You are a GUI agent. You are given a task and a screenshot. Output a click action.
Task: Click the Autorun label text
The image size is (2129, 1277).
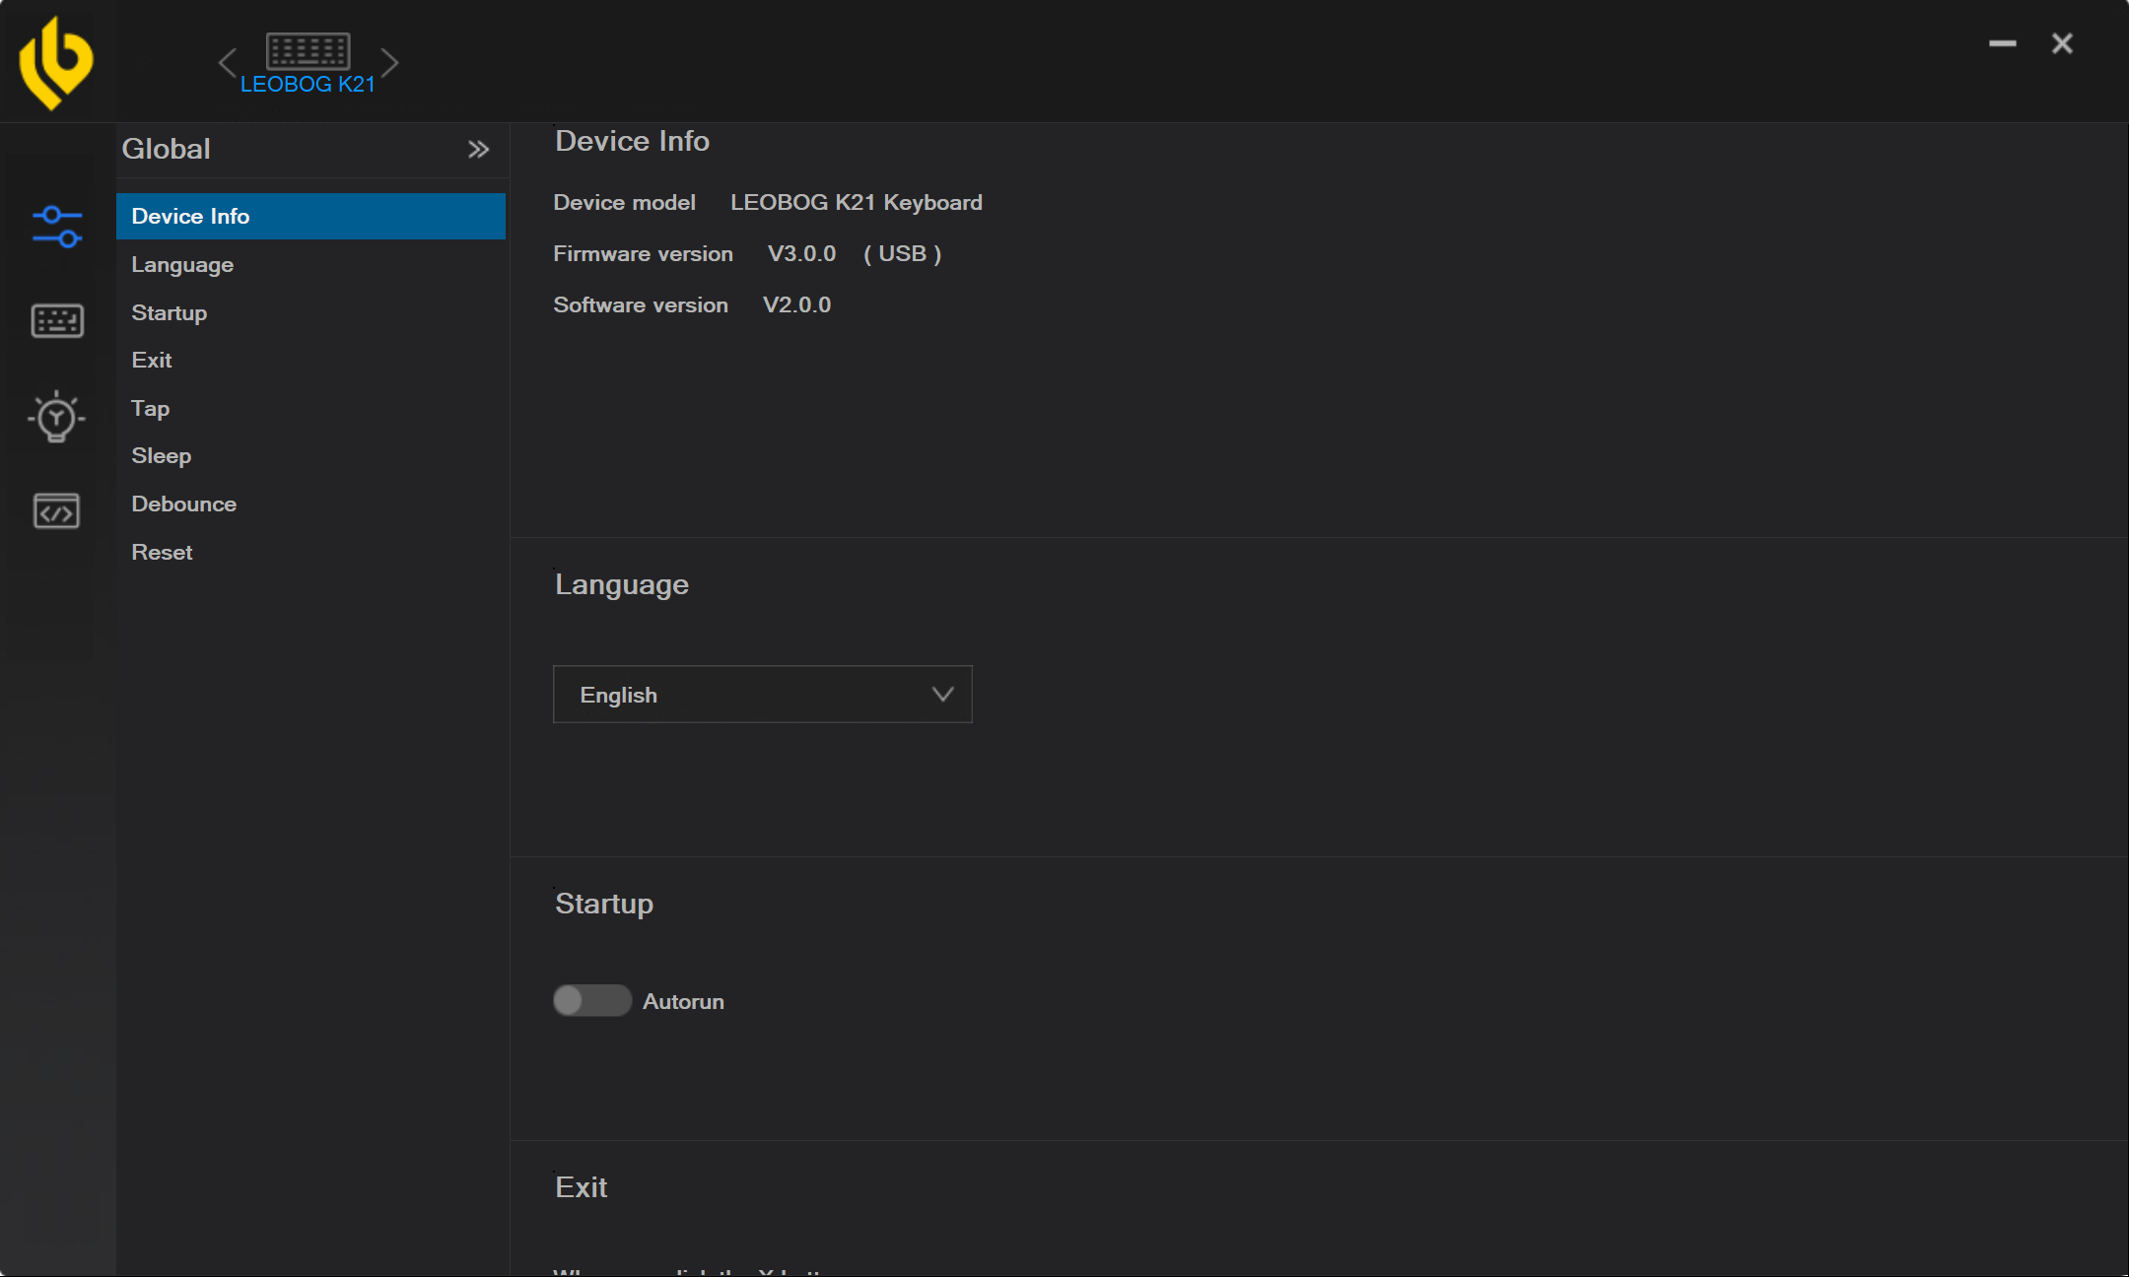[x=683, y=1001]
